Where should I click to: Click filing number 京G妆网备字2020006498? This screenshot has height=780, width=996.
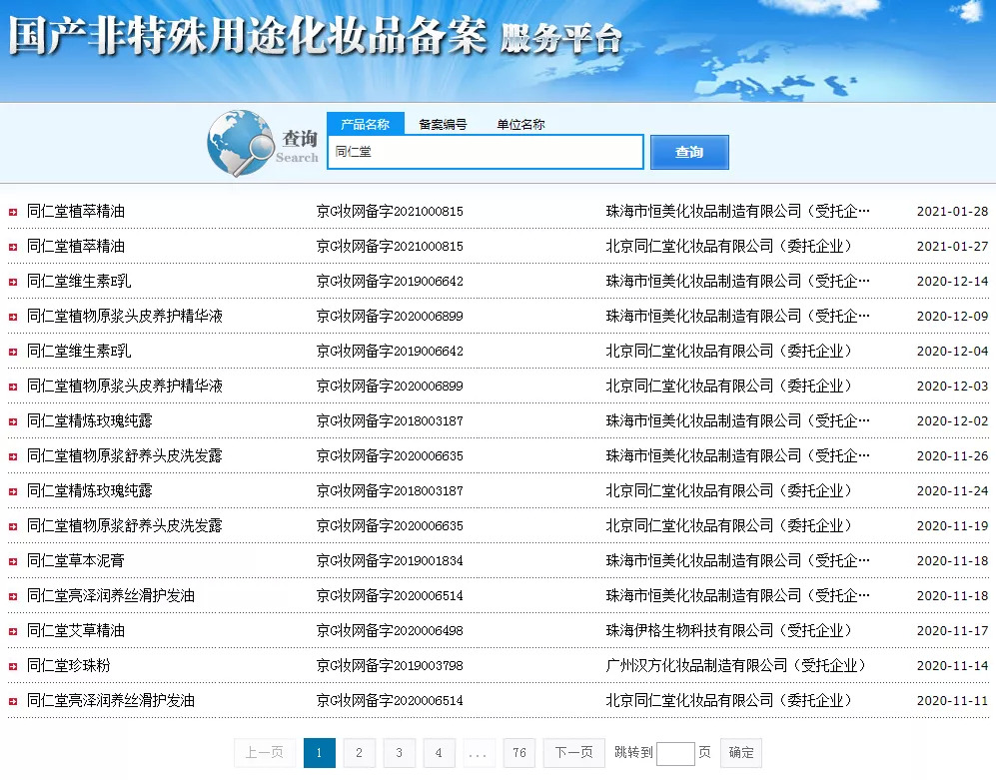[x=390, y=631]
